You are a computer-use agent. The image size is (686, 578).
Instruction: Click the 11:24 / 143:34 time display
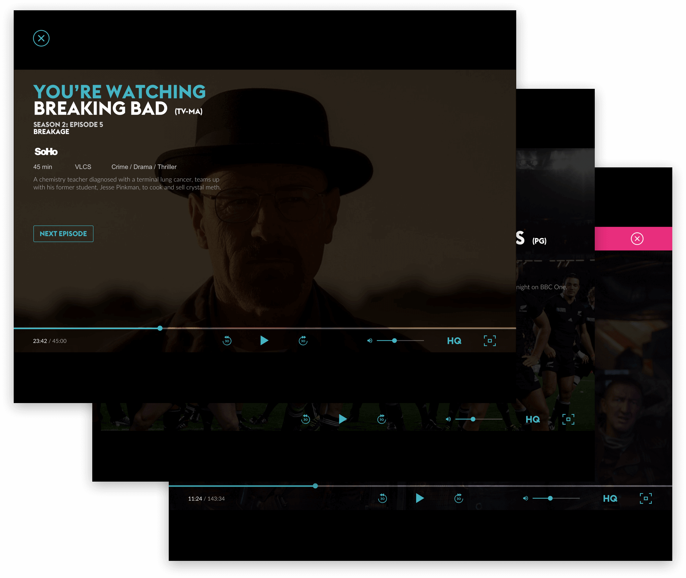[x=206, y=499]
